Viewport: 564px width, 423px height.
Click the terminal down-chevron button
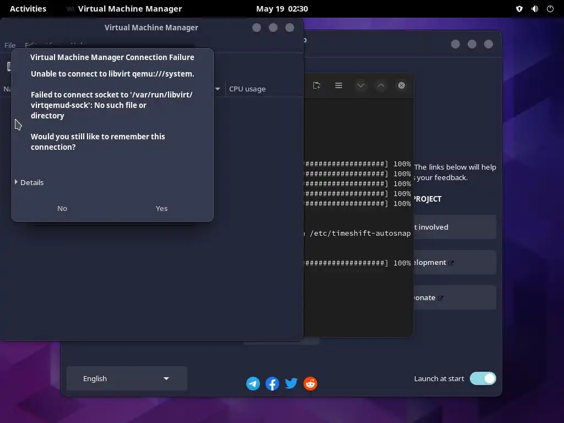coord(361,85)
